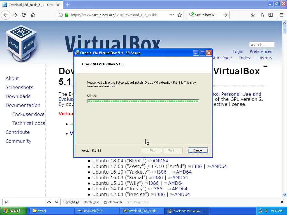Open the Library bookmarks icon
Image resolution: width=287 pixels, height=215 pixels.
(262, 15)
